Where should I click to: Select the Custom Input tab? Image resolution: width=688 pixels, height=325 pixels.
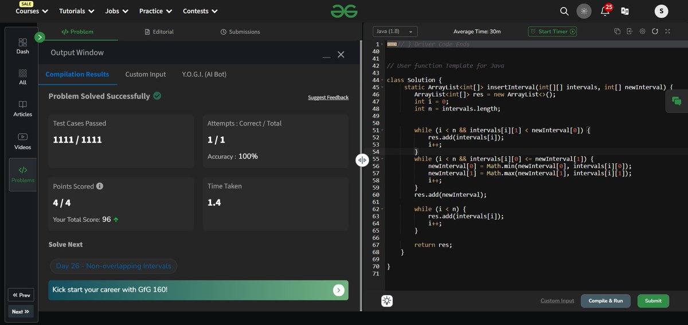[146, 74]
